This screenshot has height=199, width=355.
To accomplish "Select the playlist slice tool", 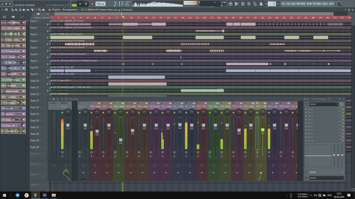I will tap(32, 10).
